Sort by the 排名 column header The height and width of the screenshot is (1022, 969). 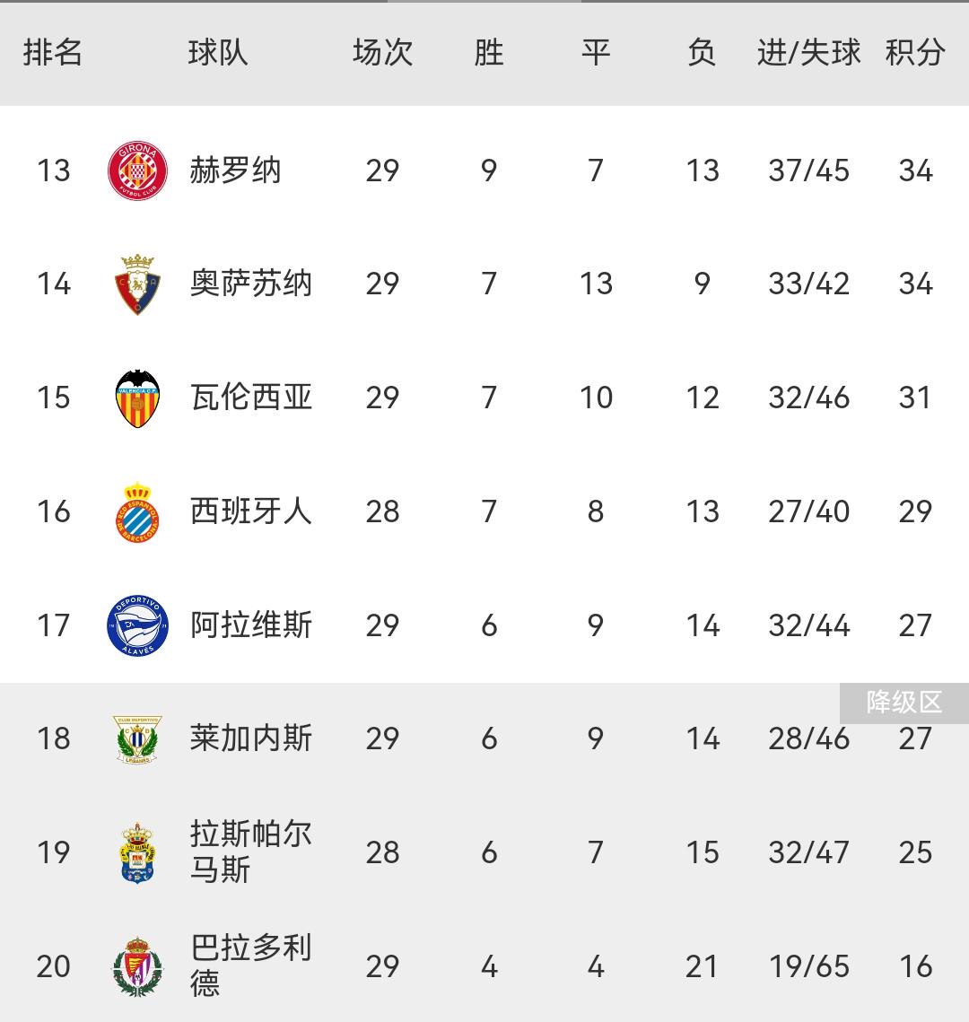pos(53,53)
